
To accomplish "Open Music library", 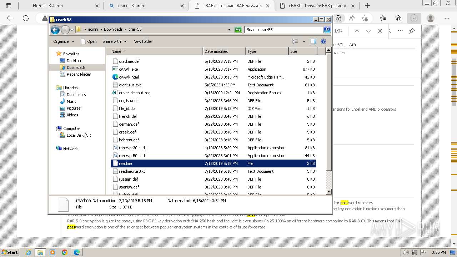I will (71, 101).
